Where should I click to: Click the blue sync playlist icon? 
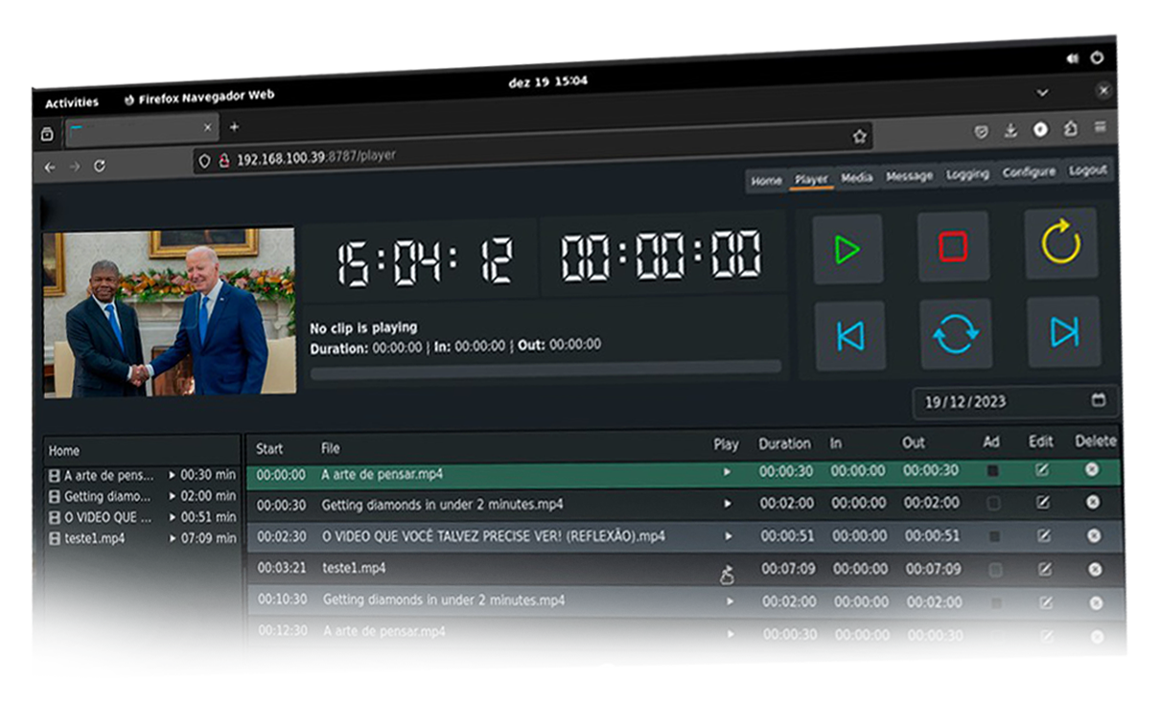point(955,333)
